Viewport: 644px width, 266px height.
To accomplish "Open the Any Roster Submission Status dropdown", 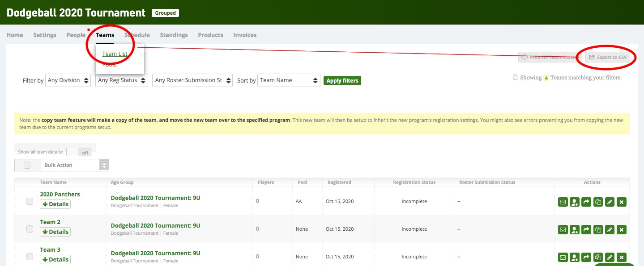I will pyautogui.click(x=192, y=80).
